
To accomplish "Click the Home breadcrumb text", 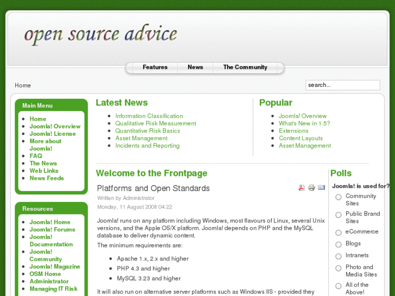I will click(23, 85).
